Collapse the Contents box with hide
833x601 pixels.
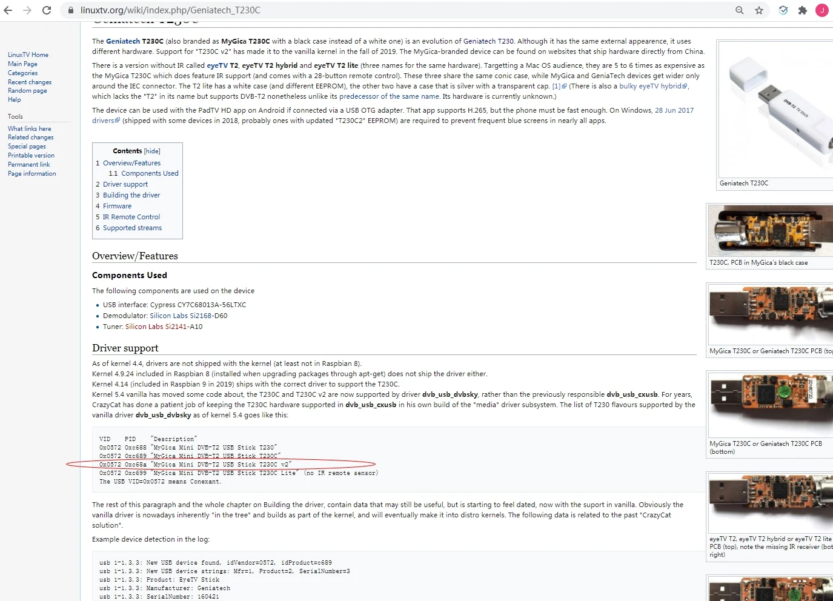pos(152,151)
